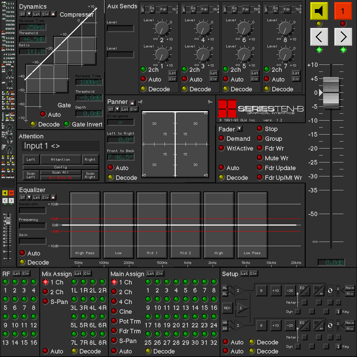
Task: Click the large yellow speaker button
Action: click(319, 11)
